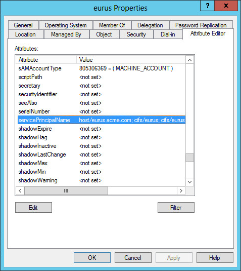Click the horizontal scrollbar thumb
This screenshot has height=271, width=241.
click(x=66, y=190)
